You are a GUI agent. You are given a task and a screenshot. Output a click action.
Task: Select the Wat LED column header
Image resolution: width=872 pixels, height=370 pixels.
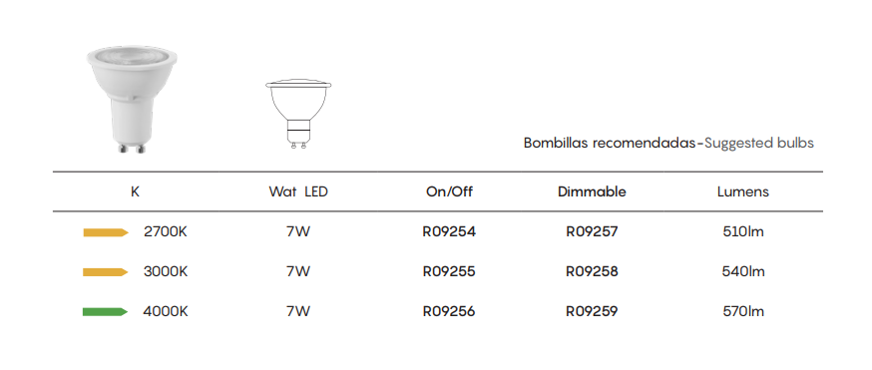pyautogui.click(x=298, y=192)
